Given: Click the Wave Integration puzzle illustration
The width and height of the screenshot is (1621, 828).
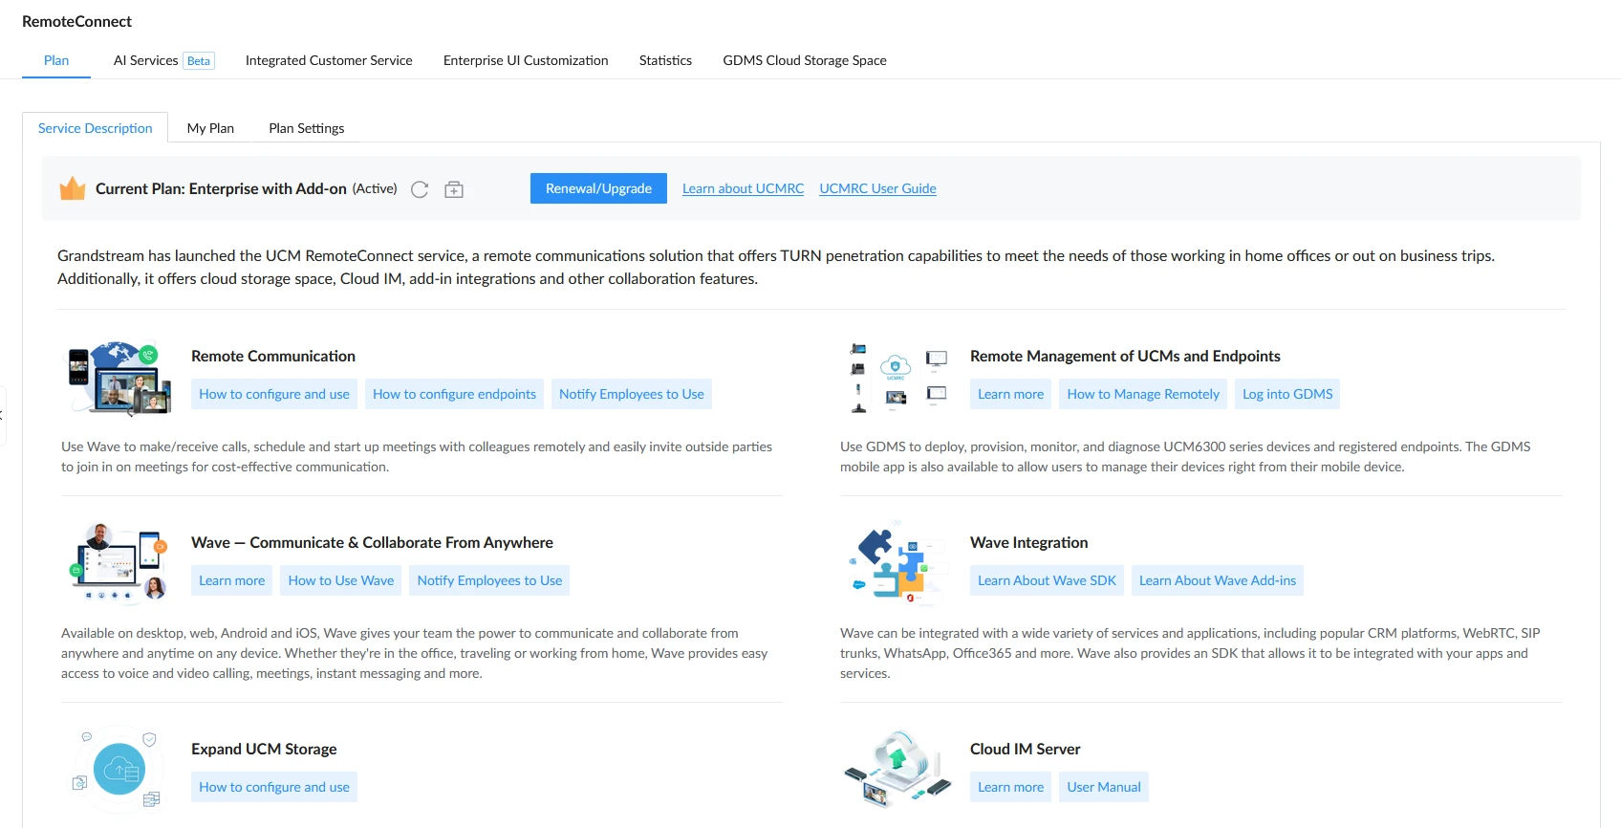Looking at the screenshot, I should 897,562.
